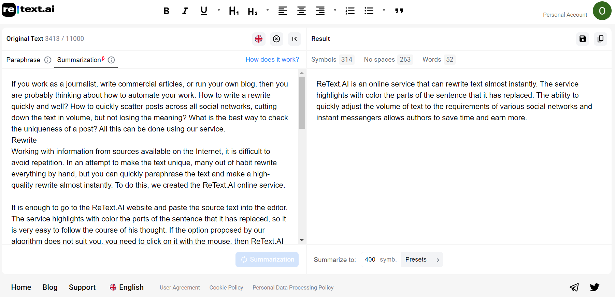Viewport: 615px width, 297px height.
Task: Align text to the right
Action: click(320, 11)
